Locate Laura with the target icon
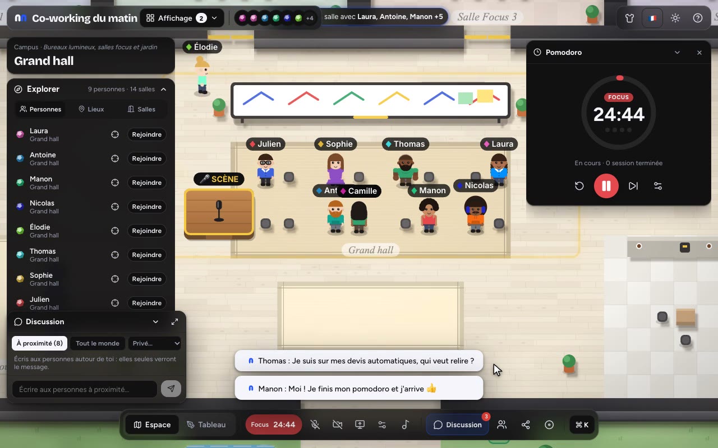This screenshot has width=718, height=448. pos(115,134)
